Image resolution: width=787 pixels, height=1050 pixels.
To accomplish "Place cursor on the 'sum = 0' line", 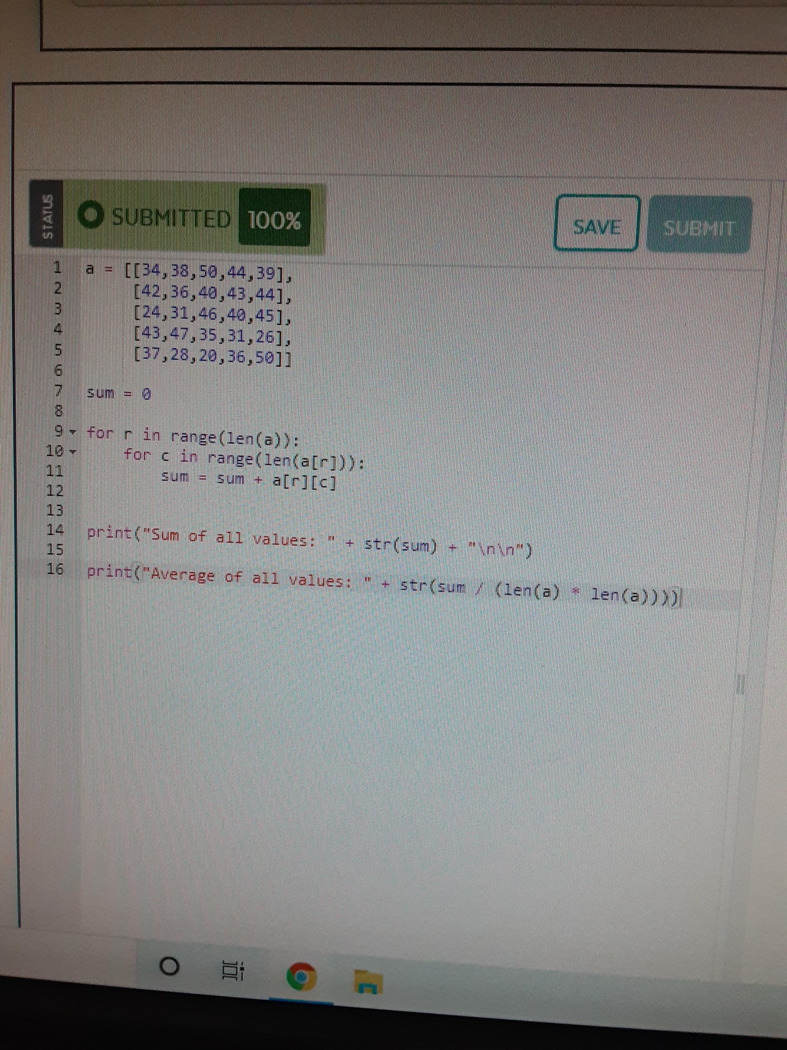I will tap(119, 393).
